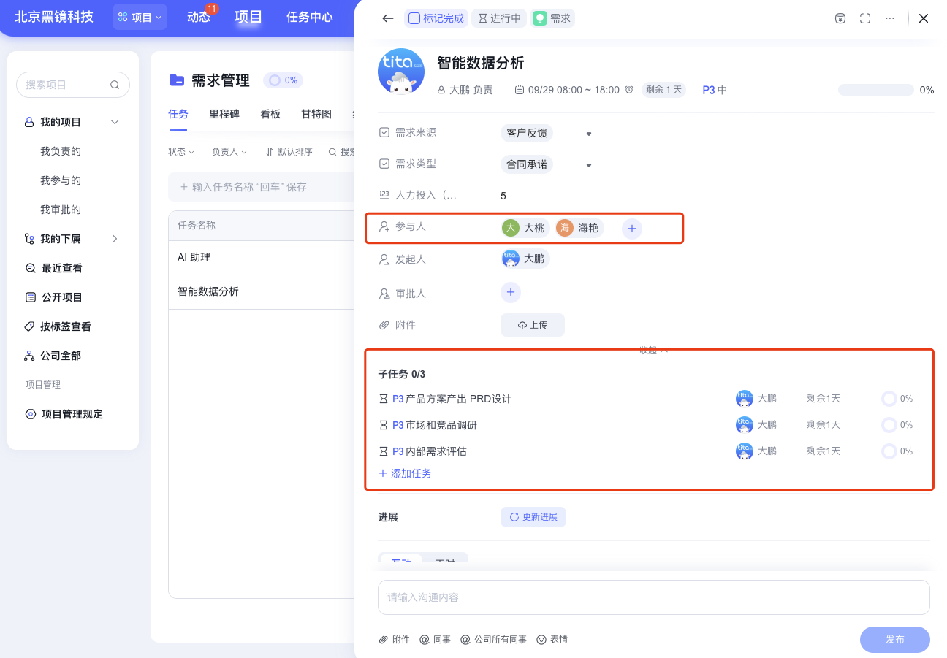Open 我参与的 in sidebar
947x658 pixels.
(x=61, y=180)
